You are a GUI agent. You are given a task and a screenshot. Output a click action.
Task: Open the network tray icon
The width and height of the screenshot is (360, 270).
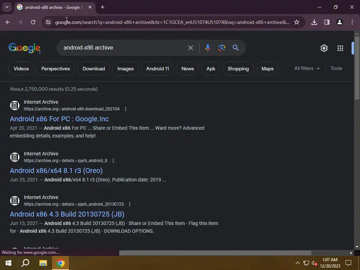click(306, 263)
